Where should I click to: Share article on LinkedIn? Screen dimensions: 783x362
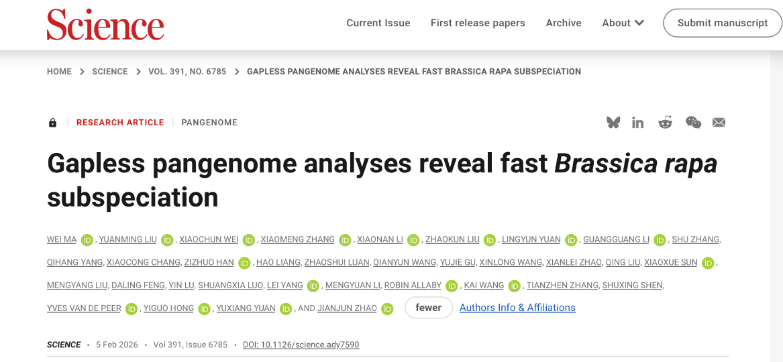[x=637, y=122]
